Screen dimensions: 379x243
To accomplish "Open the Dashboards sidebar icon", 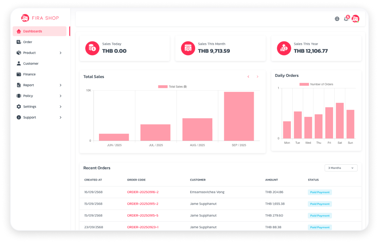I will coord(19,31).
